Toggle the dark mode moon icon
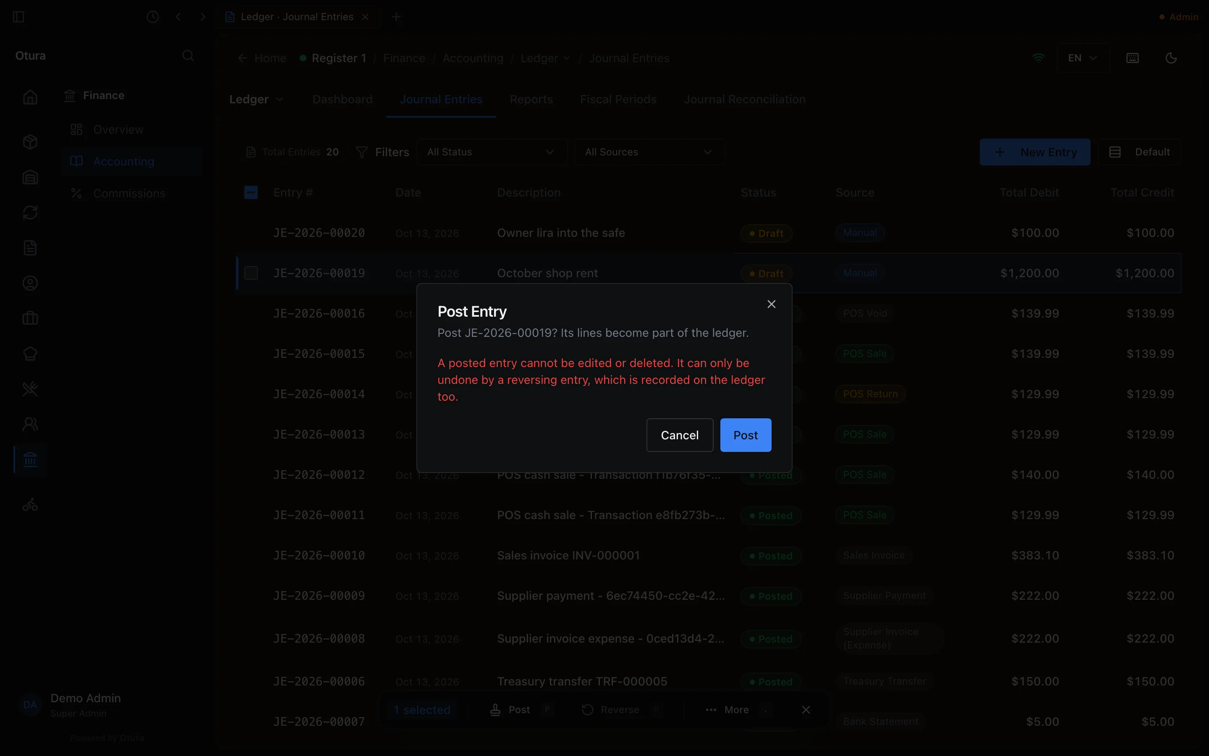Viewport: 1209px width, 756px height. tap(1170, 58)
